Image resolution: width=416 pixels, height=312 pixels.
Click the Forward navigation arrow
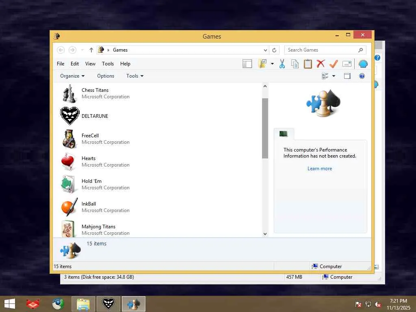(x=72, y=50)
